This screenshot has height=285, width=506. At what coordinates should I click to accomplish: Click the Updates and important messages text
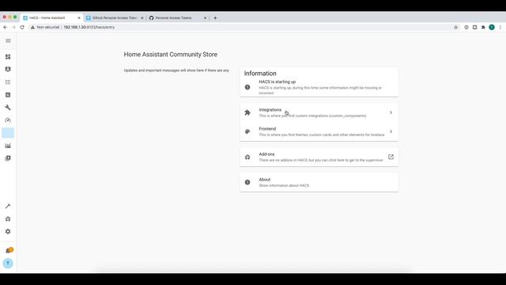pos(176,70)
